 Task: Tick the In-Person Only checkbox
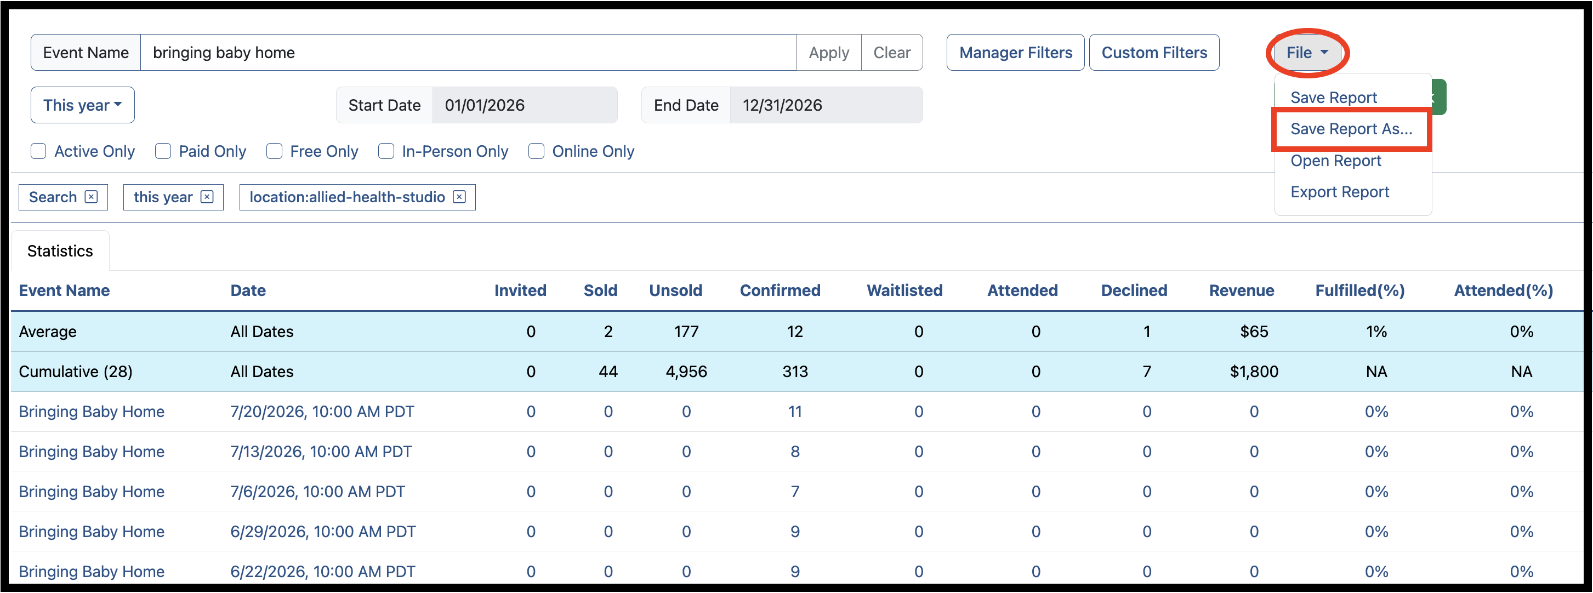(x=386, y=151)
